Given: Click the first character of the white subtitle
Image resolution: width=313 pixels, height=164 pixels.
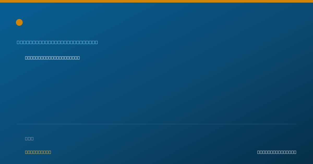Looking at the screenshot, I should (26, 58).
